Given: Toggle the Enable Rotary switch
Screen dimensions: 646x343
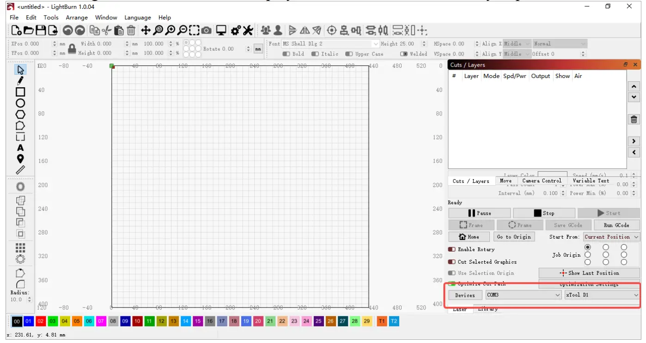Looking at the screenshot, I should pos(452,249).
